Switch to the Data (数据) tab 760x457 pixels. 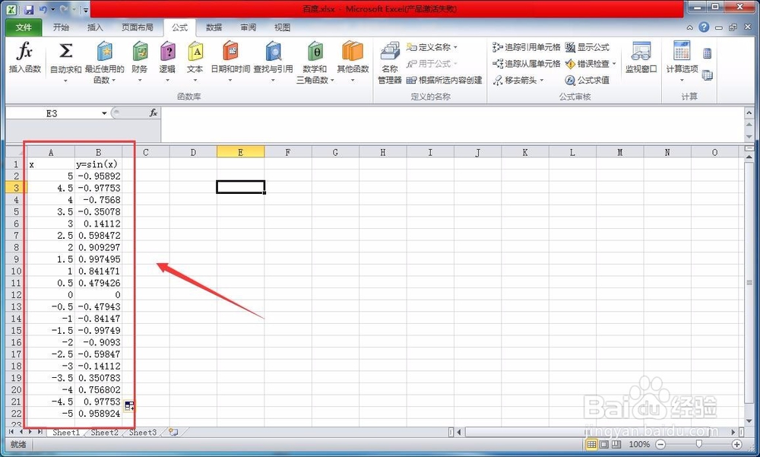[x=214, y=27]
